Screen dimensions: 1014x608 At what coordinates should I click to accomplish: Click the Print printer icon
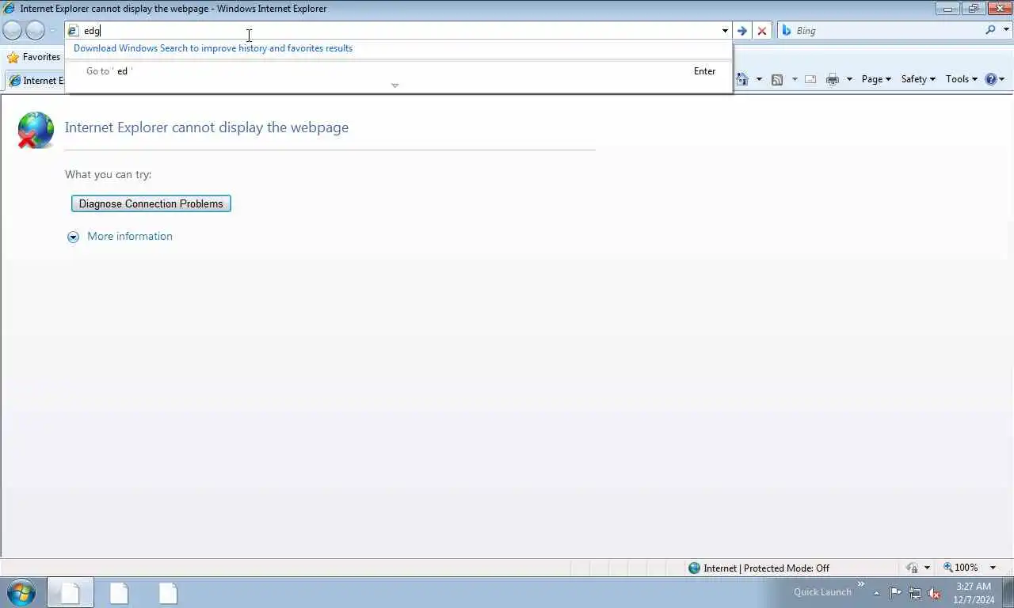click(x=832, y=79)
